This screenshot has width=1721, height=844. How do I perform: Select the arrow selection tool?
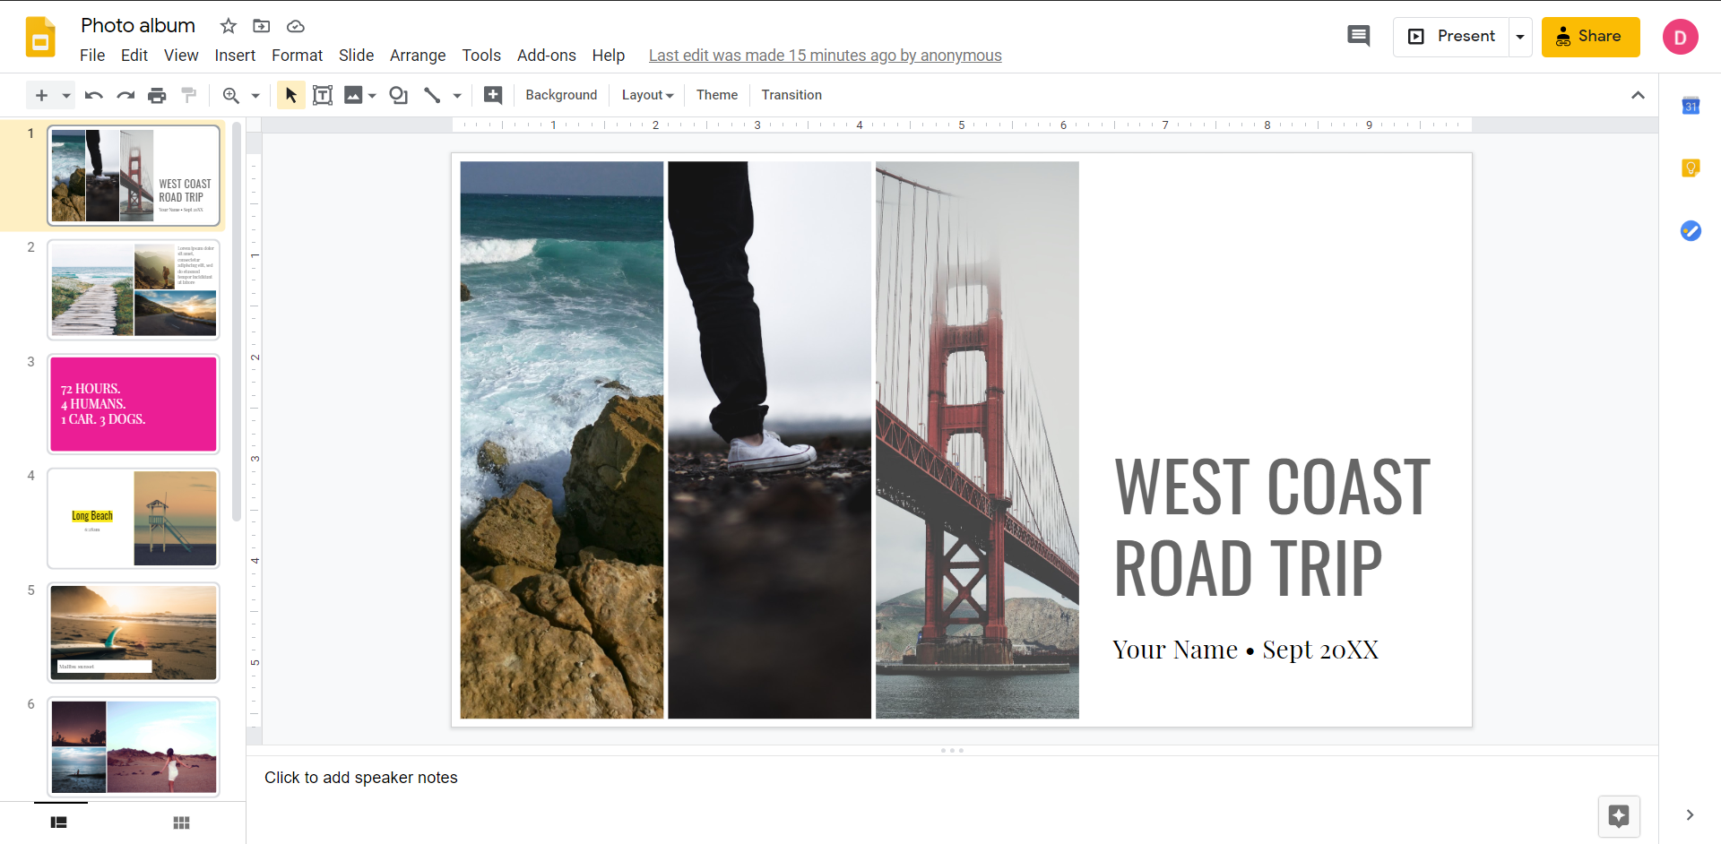290,95
